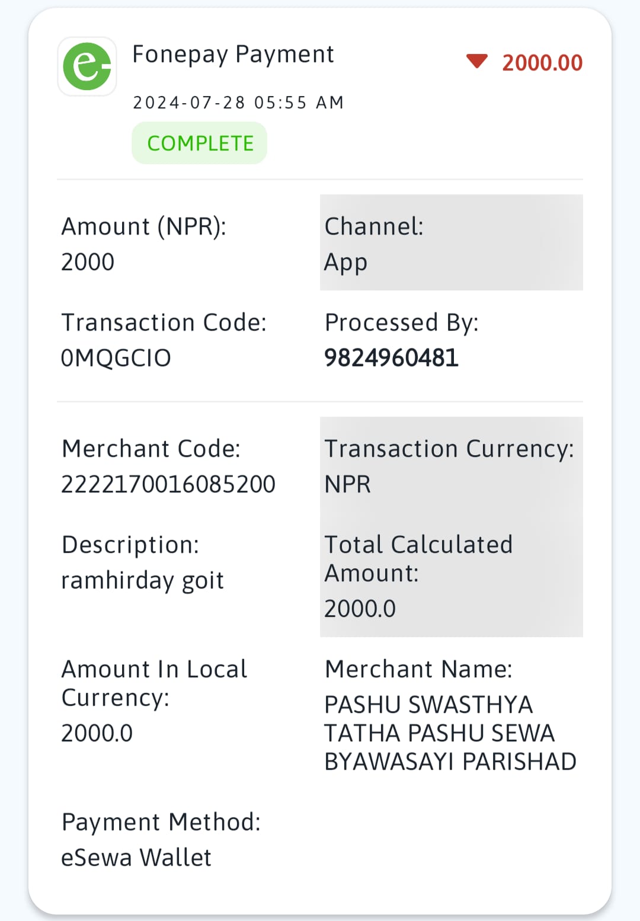Tap the Channel App field

[x=452, y=242]
